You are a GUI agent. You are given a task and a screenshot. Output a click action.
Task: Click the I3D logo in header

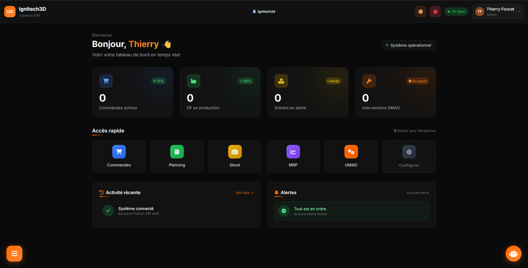(10, 12)
